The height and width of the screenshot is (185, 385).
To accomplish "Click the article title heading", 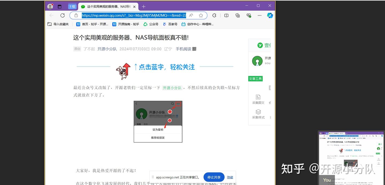I will [131, 37].
